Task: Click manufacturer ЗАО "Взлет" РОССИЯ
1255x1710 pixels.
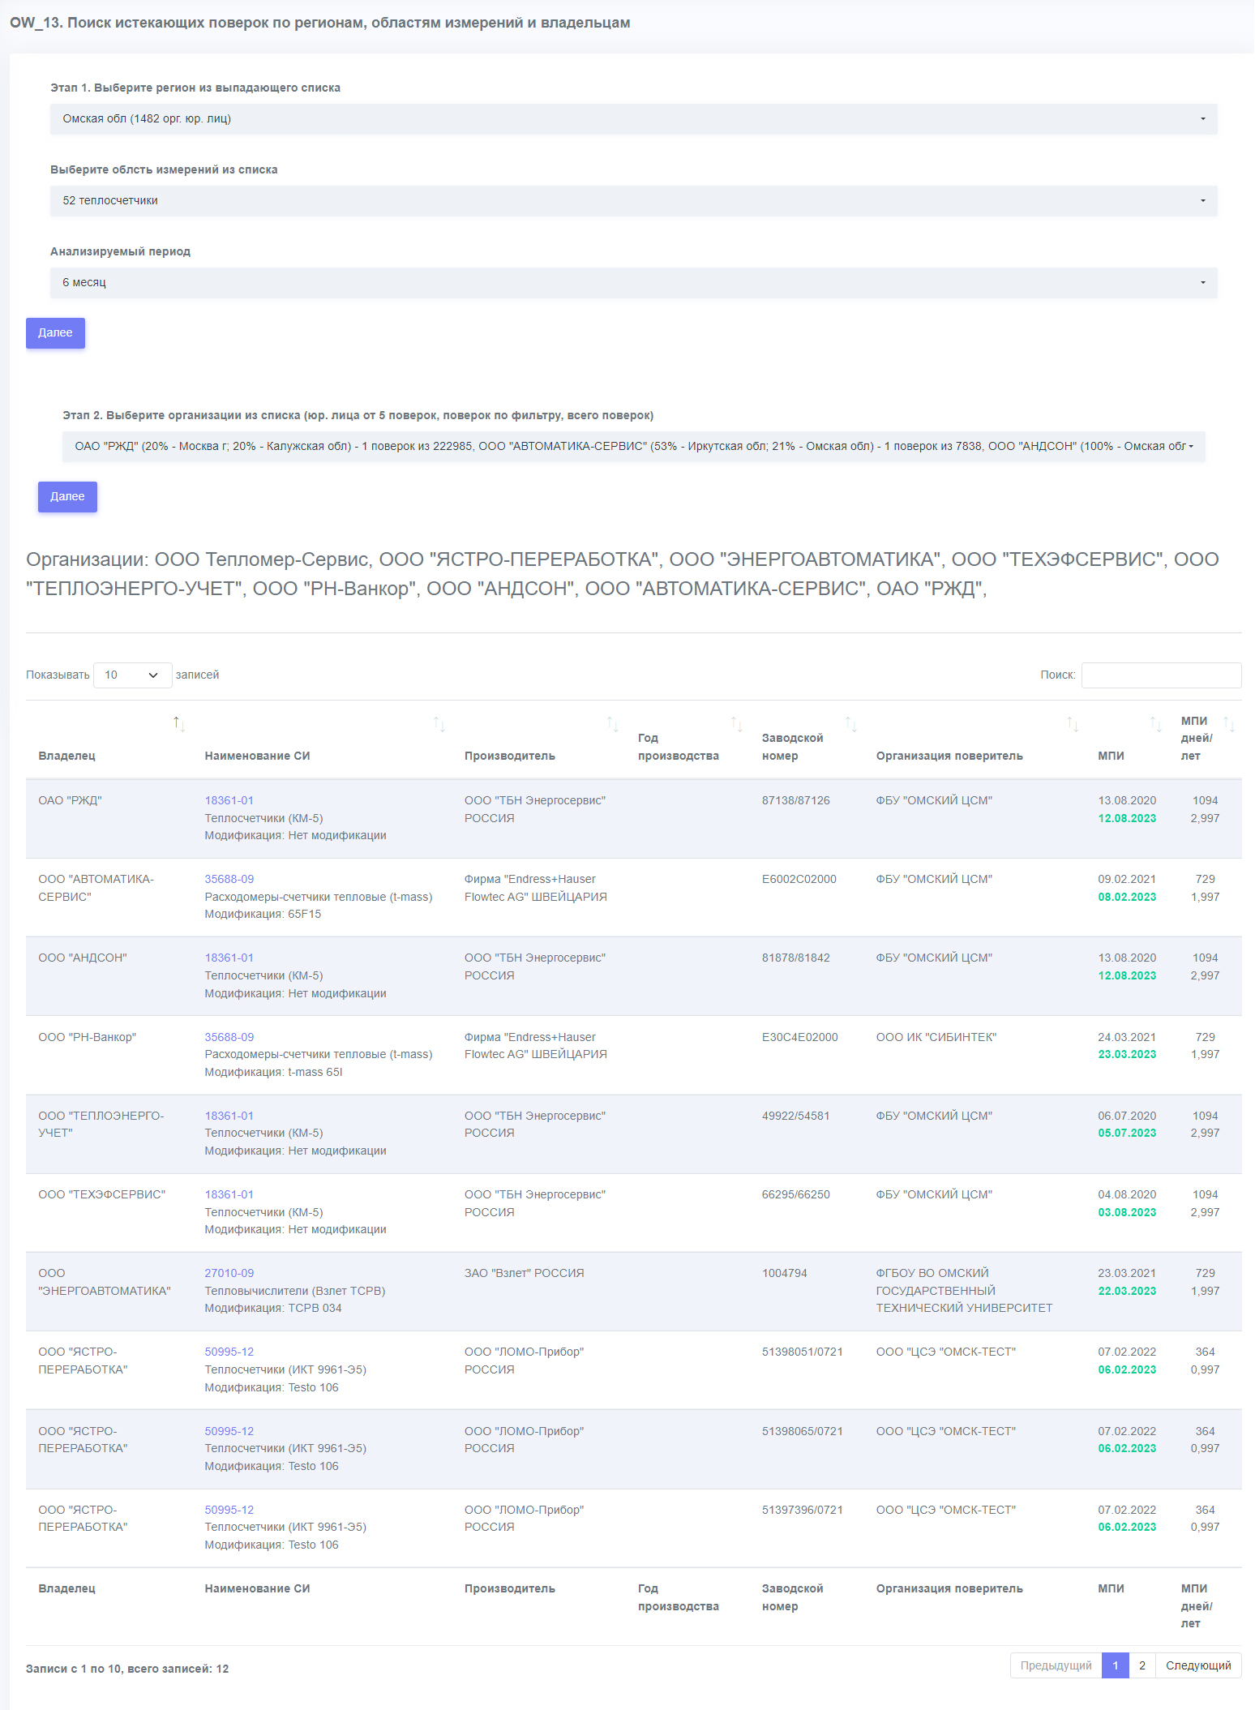Action: [525, 1274]
